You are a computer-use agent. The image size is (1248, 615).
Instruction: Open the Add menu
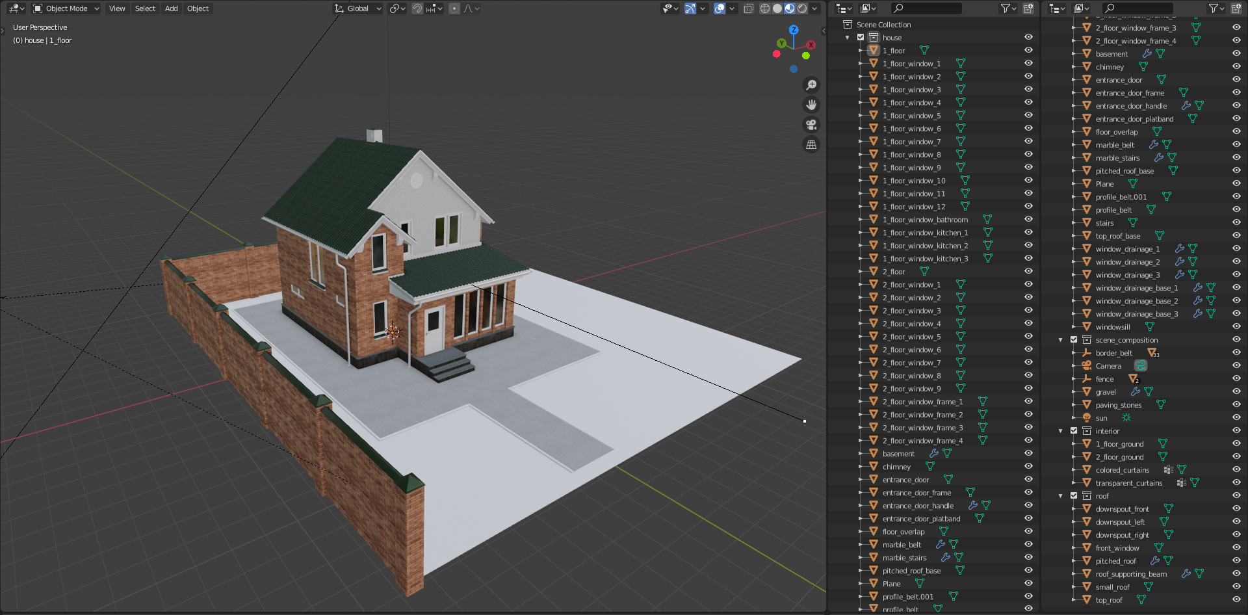coord(171,8)
